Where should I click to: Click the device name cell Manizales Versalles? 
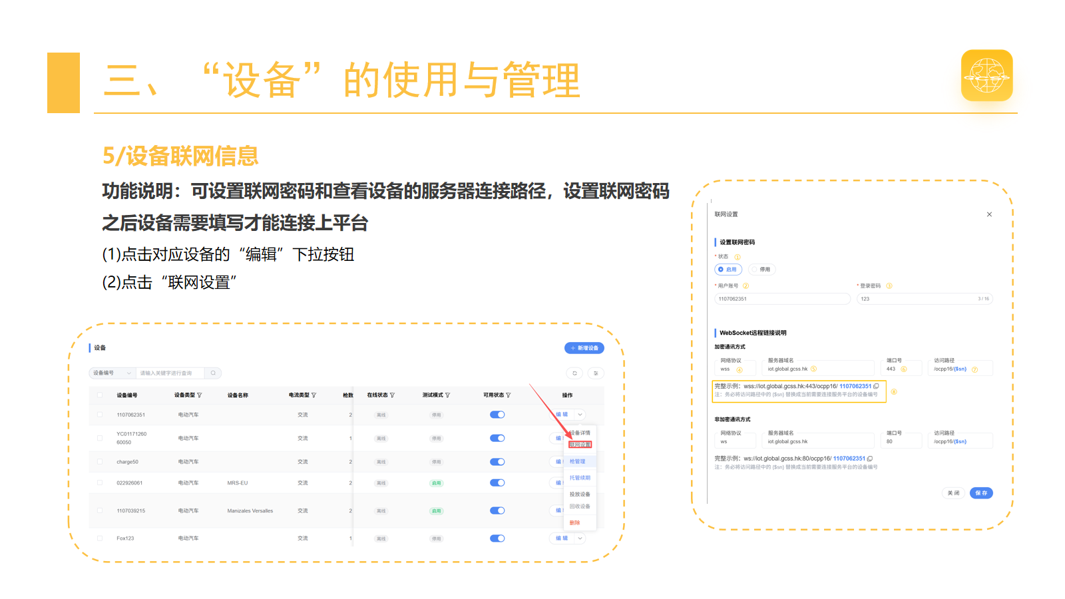click(250, 511)
